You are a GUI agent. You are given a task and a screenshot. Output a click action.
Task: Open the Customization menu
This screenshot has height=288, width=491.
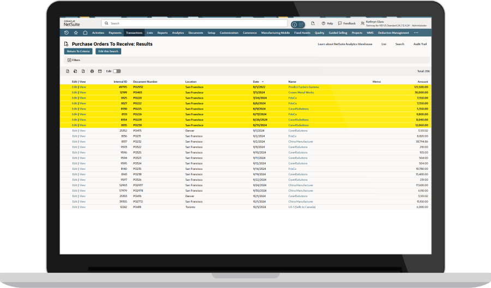point(229,33)
